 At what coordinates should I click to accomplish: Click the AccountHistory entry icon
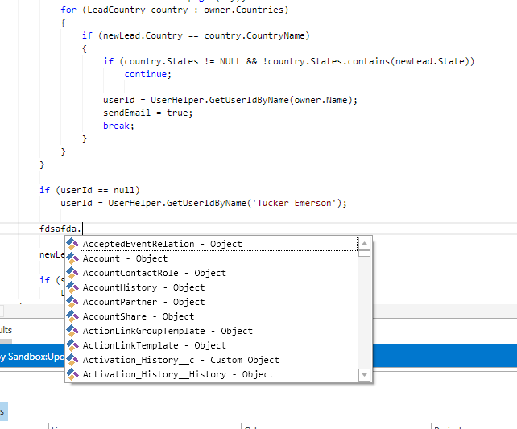[x=72, y=287]
